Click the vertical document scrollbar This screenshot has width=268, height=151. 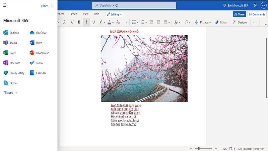coord(266,68)
